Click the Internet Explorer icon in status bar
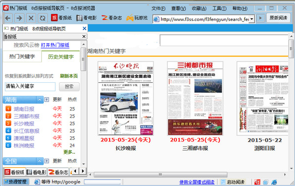 click(274, 182)
